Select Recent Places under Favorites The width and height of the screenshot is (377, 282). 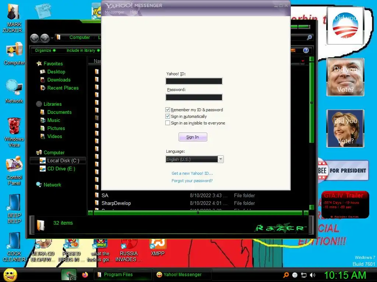click(63, 88)
